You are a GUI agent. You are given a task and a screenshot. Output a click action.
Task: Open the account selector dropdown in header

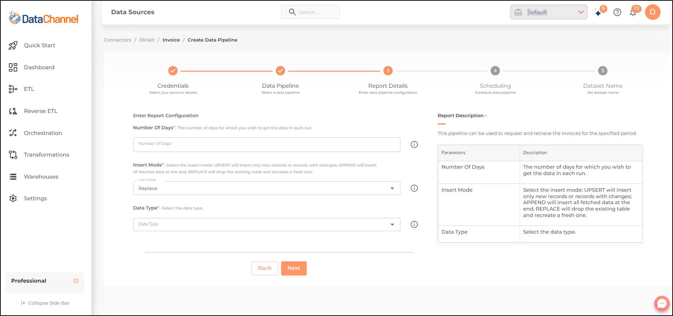click(549, 12)
